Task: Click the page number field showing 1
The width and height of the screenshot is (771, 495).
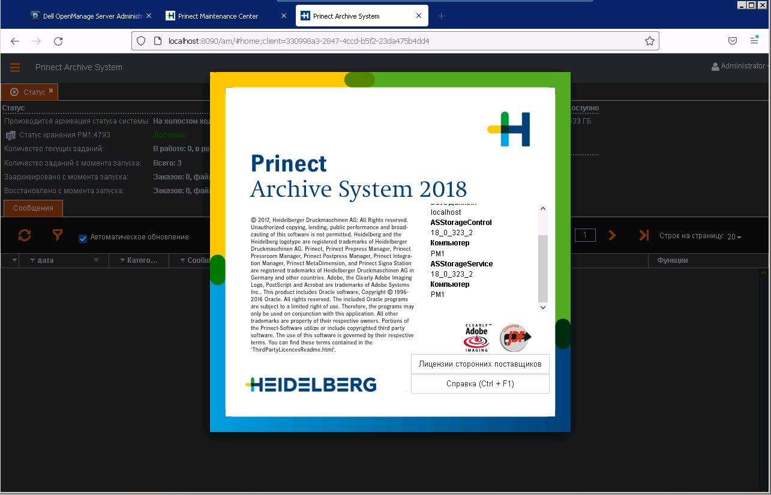Action: point(585,235)
